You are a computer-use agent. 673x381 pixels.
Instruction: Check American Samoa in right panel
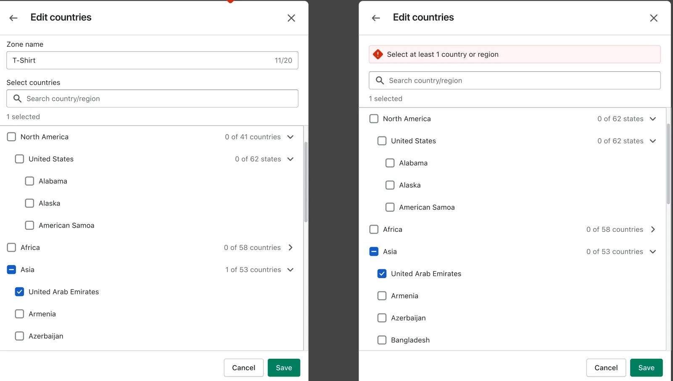pos(390,207)
